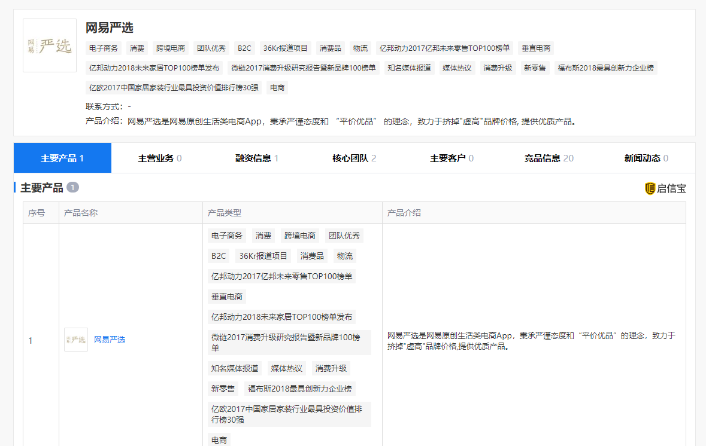The height and width of the screenshot is (446, 706).
Task: Switch to the 主营业务 tab
Action: [x=160, y=158]
